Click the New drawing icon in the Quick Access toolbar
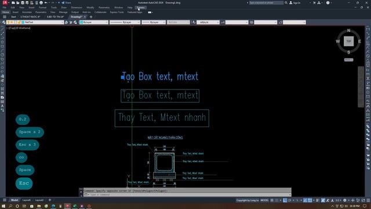Screen dimensions: 371x209 [x=13, y=2]
